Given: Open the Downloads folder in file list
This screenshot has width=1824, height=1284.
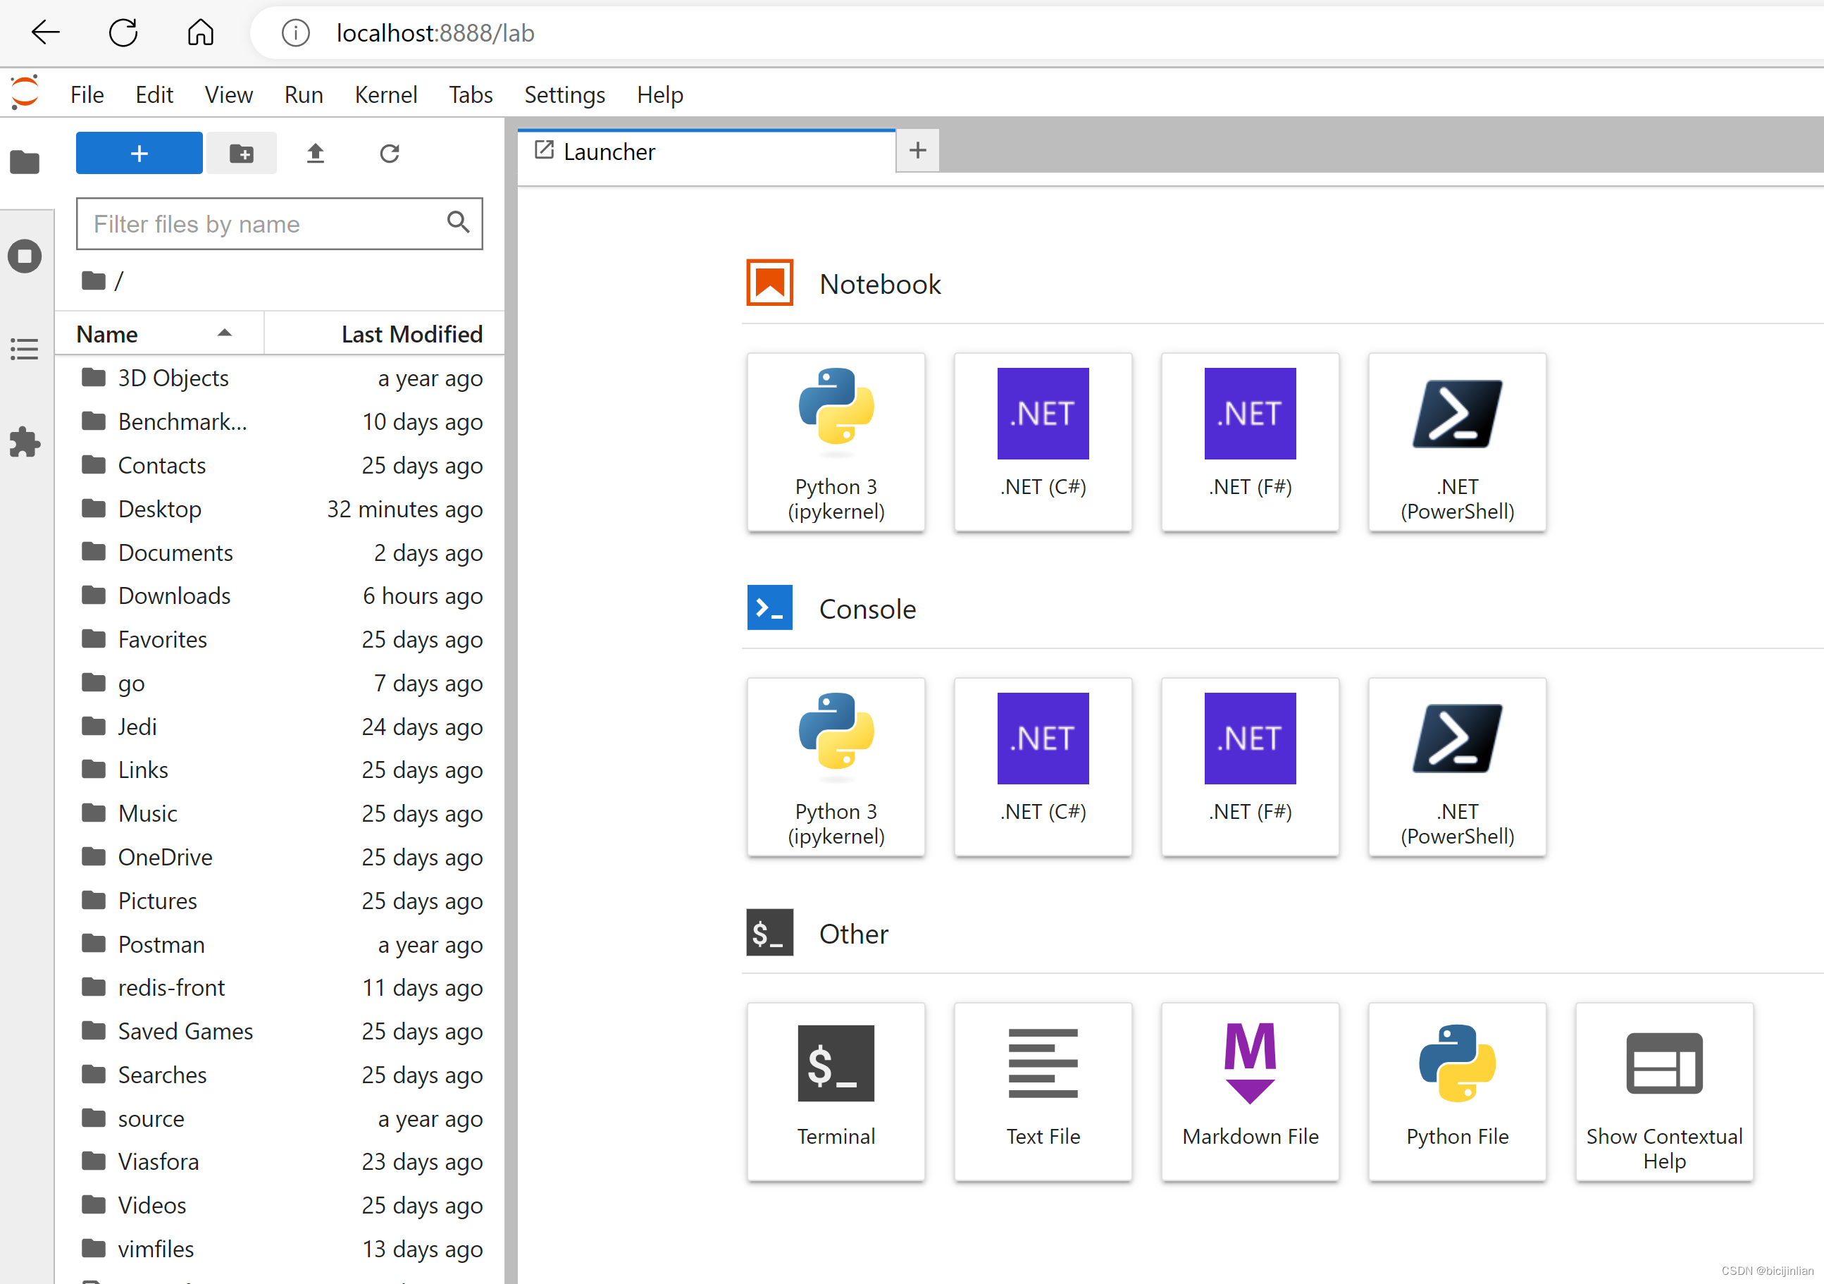Looking at the screenshot, I should point(174,596).
